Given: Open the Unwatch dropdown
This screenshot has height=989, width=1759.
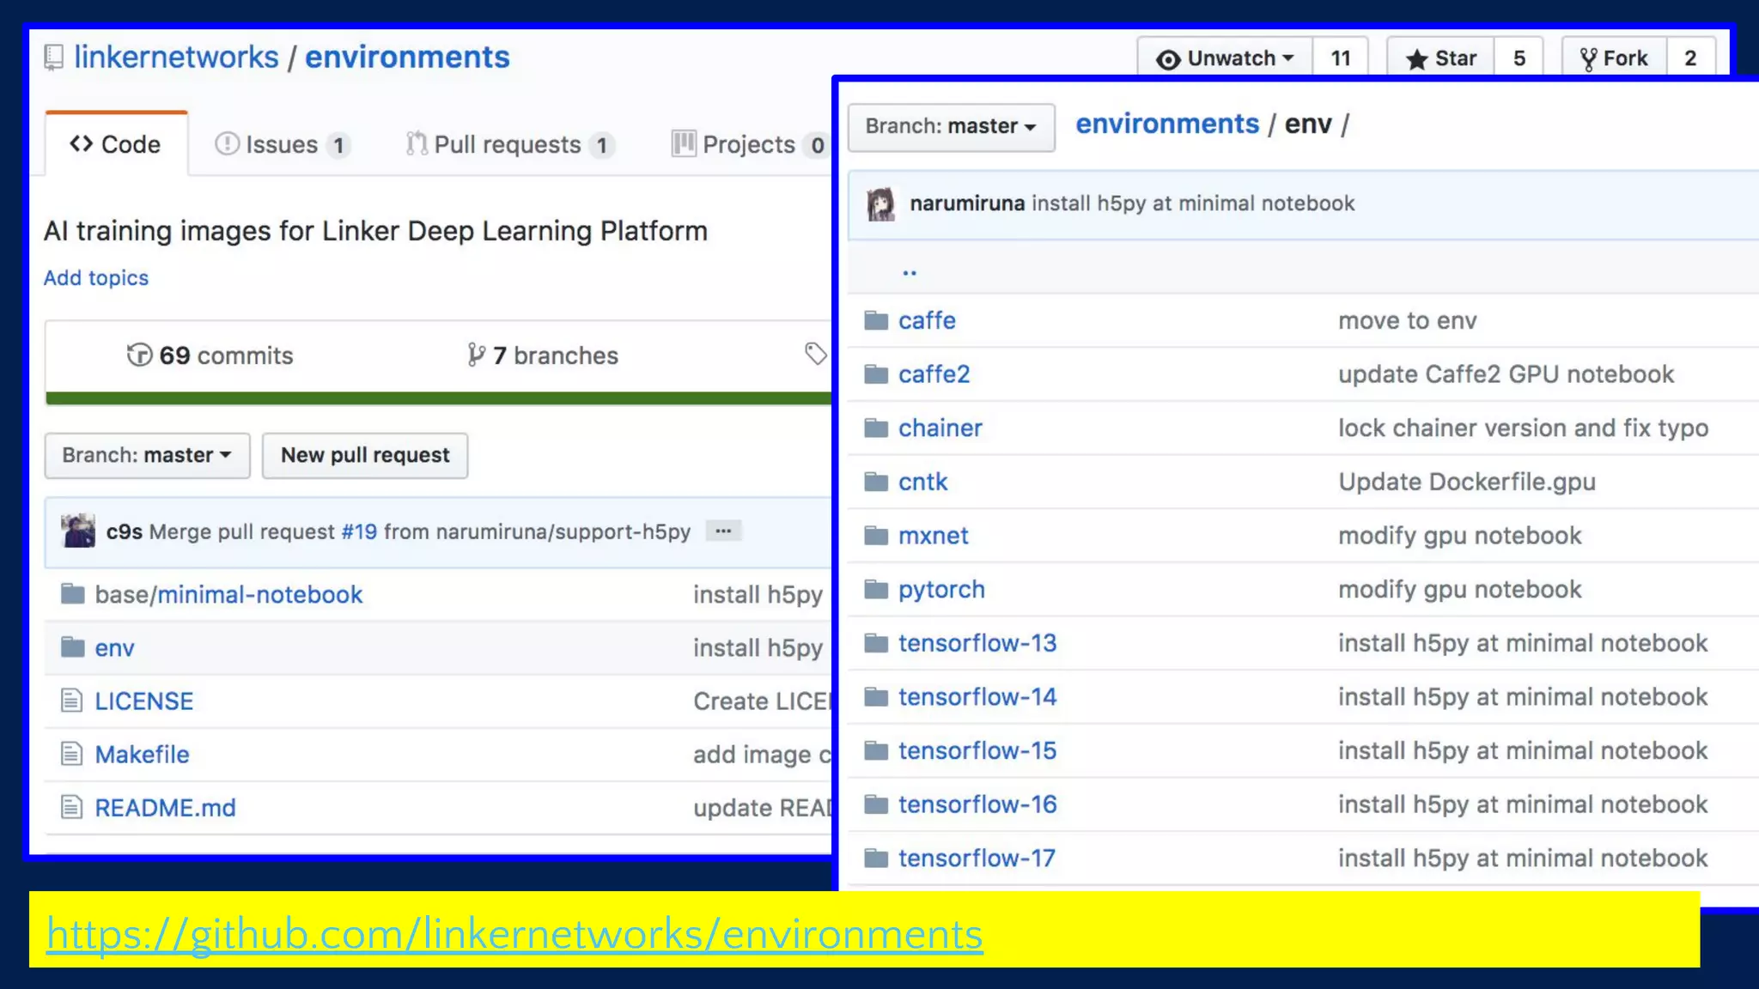Looking at the screenshot, I should [1226, 58].
